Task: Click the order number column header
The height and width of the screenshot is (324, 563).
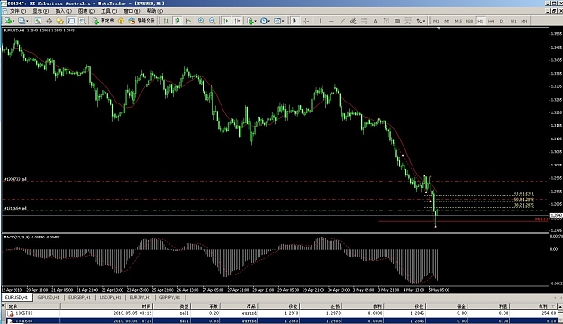Action: (33, 306)
